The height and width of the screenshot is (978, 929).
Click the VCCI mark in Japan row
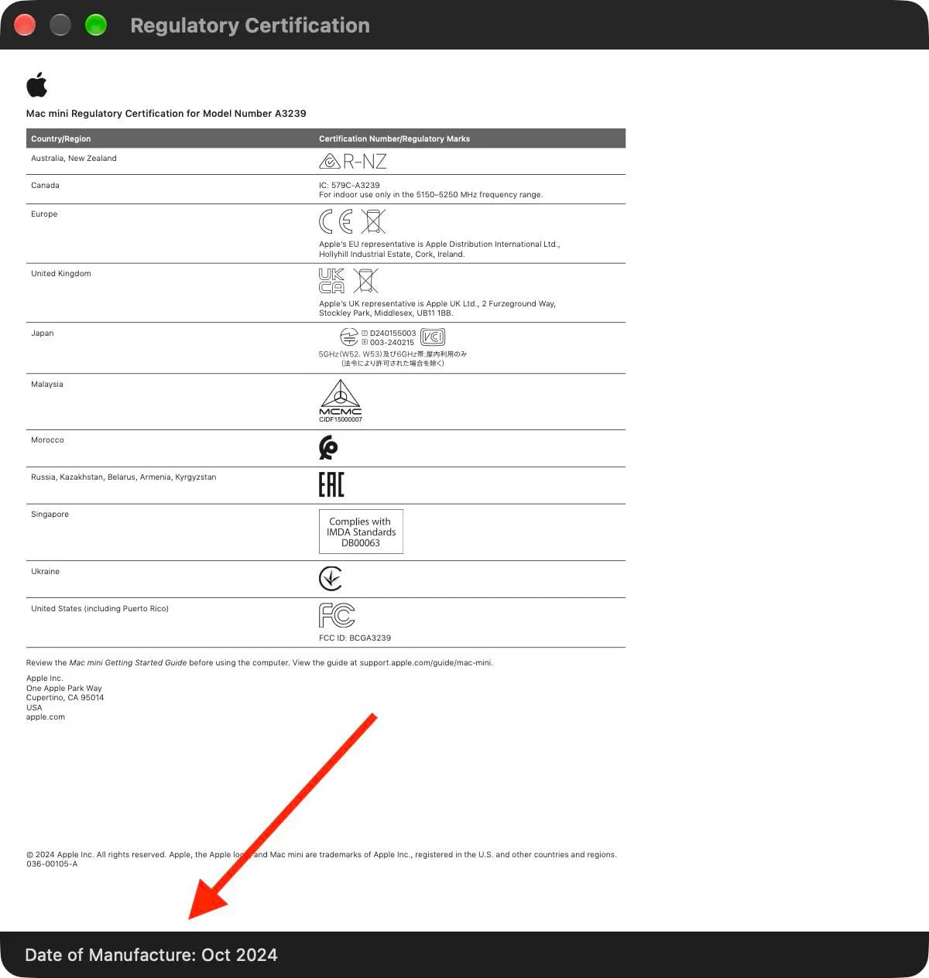[433, 337]
